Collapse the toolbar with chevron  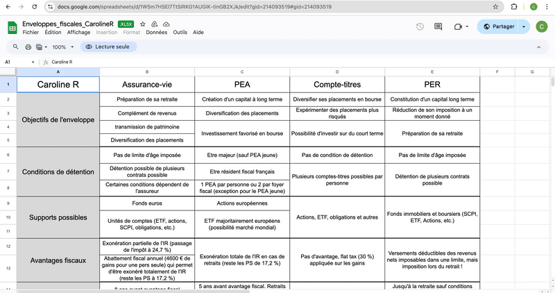(539, 47)
